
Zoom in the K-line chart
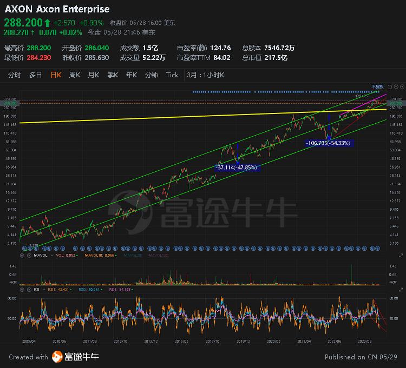coord(402,87)
